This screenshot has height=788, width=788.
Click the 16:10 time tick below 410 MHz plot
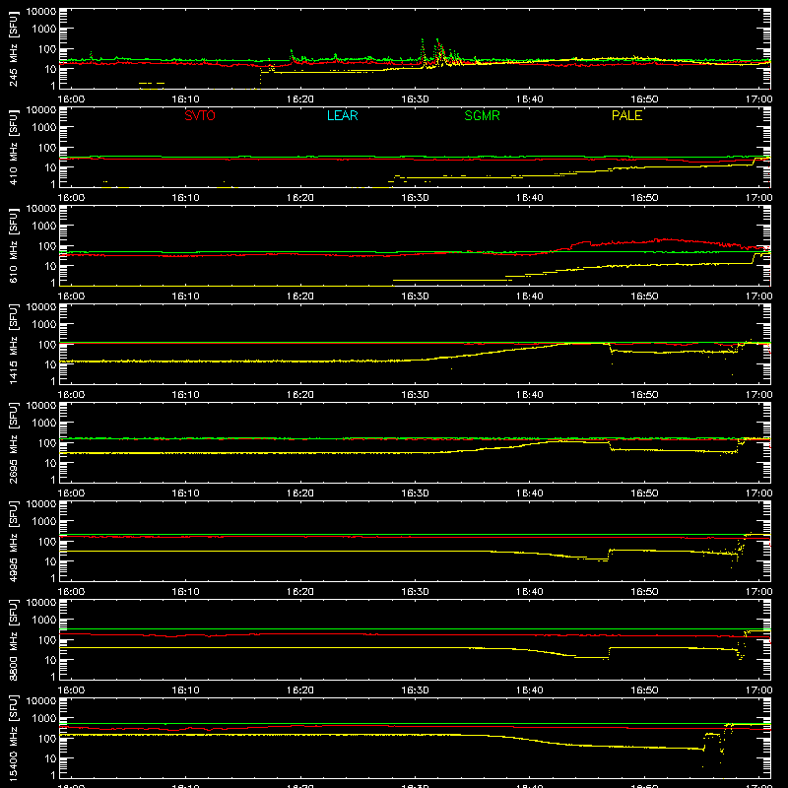tap(185, 198)
